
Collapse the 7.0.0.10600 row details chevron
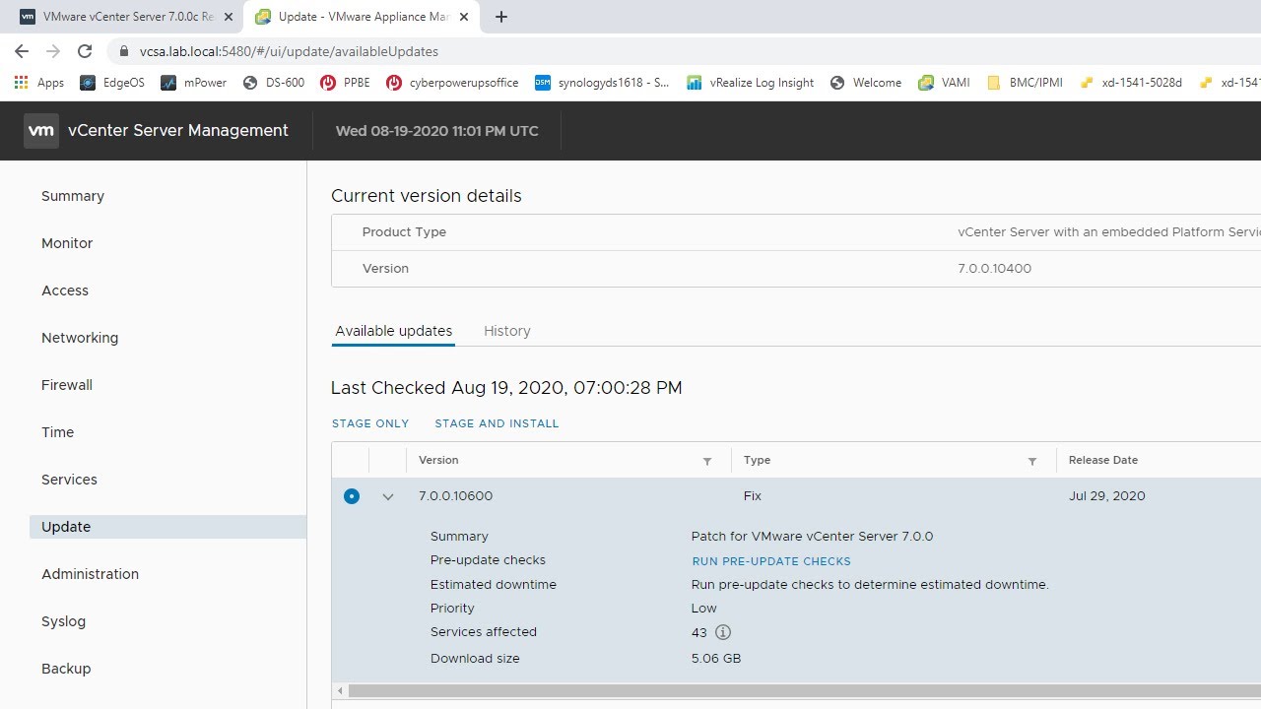click(x=387, y=497)
